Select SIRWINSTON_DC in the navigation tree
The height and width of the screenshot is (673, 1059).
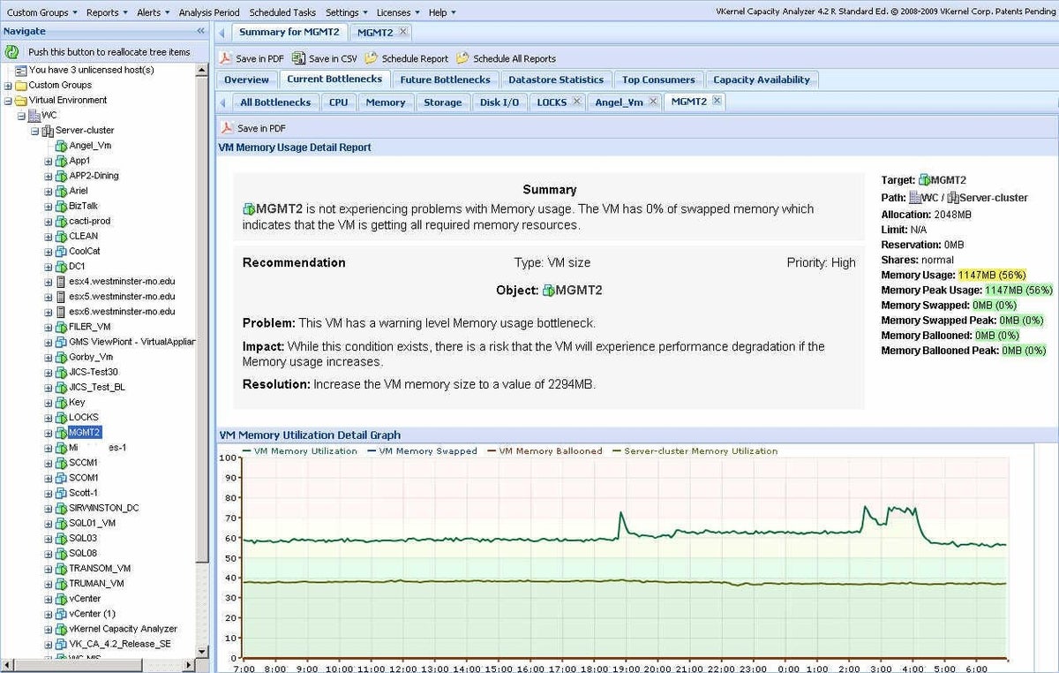tap(103, 508)
